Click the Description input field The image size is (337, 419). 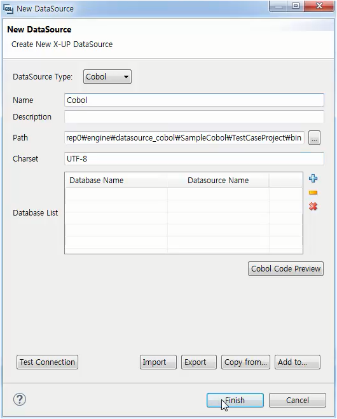point(194,117)
